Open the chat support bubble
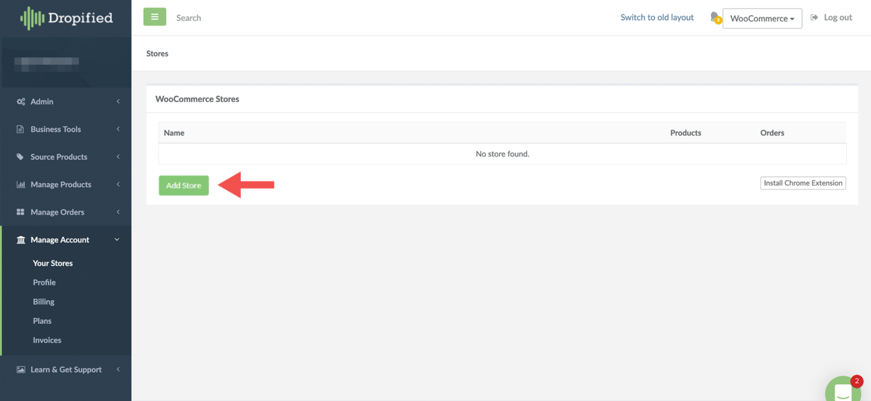 pos(844,390)
